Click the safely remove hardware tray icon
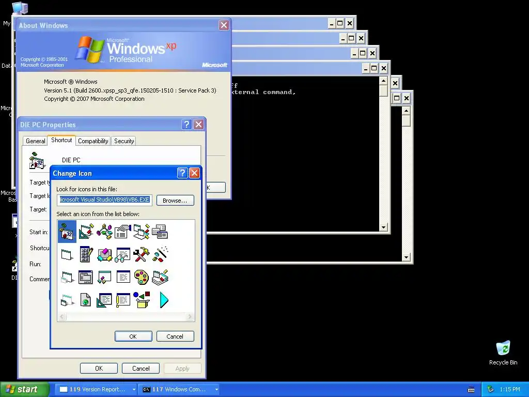 [x=491, y=389]
